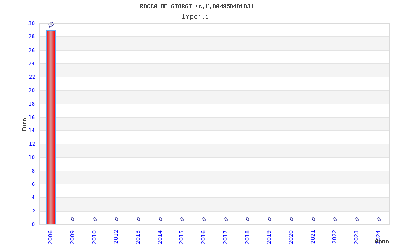Click the 2018 year label

[x=247, y=237]
